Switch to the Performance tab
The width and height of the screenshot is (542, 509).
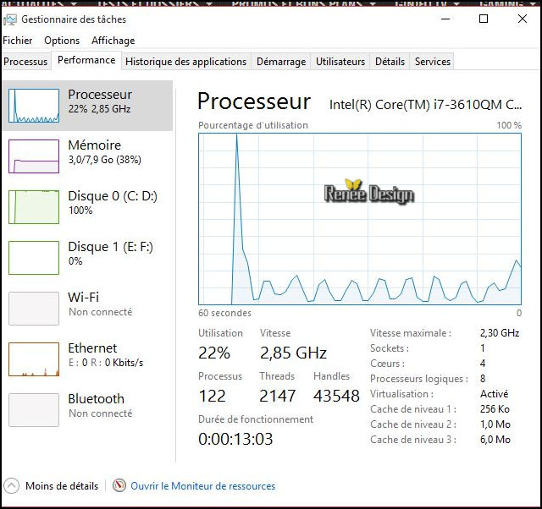pyautogui.click(x=86, y=60)
